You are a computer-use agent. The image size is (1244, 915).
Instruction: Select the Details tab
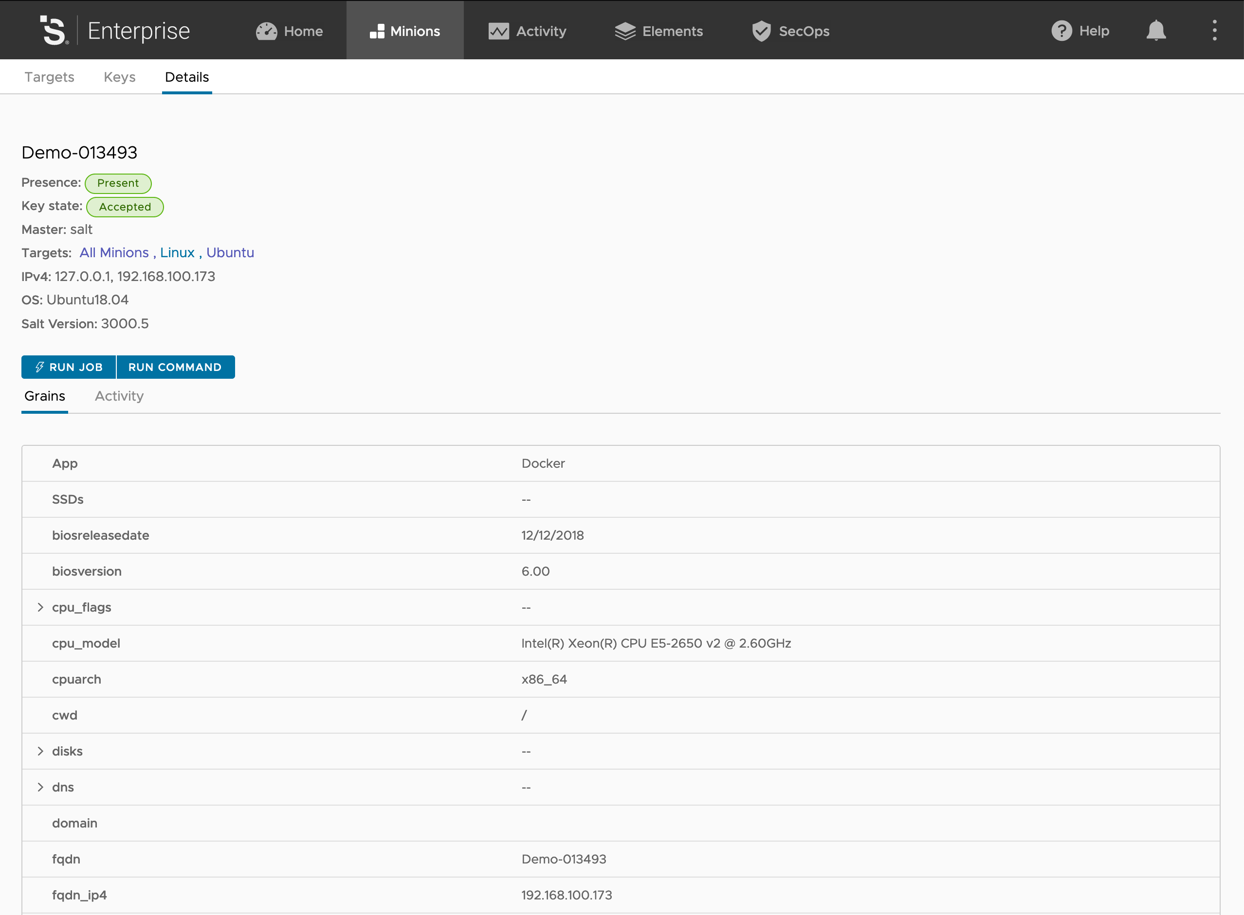(x=187, y=77)
